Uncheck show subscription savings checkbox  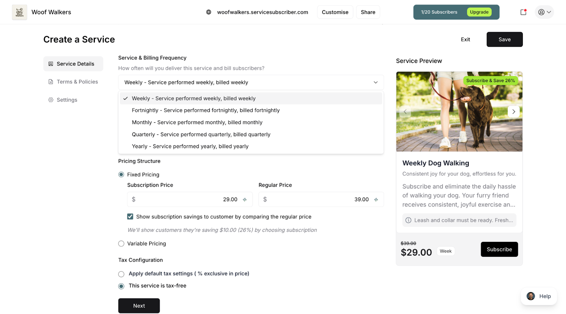(130, 217)
